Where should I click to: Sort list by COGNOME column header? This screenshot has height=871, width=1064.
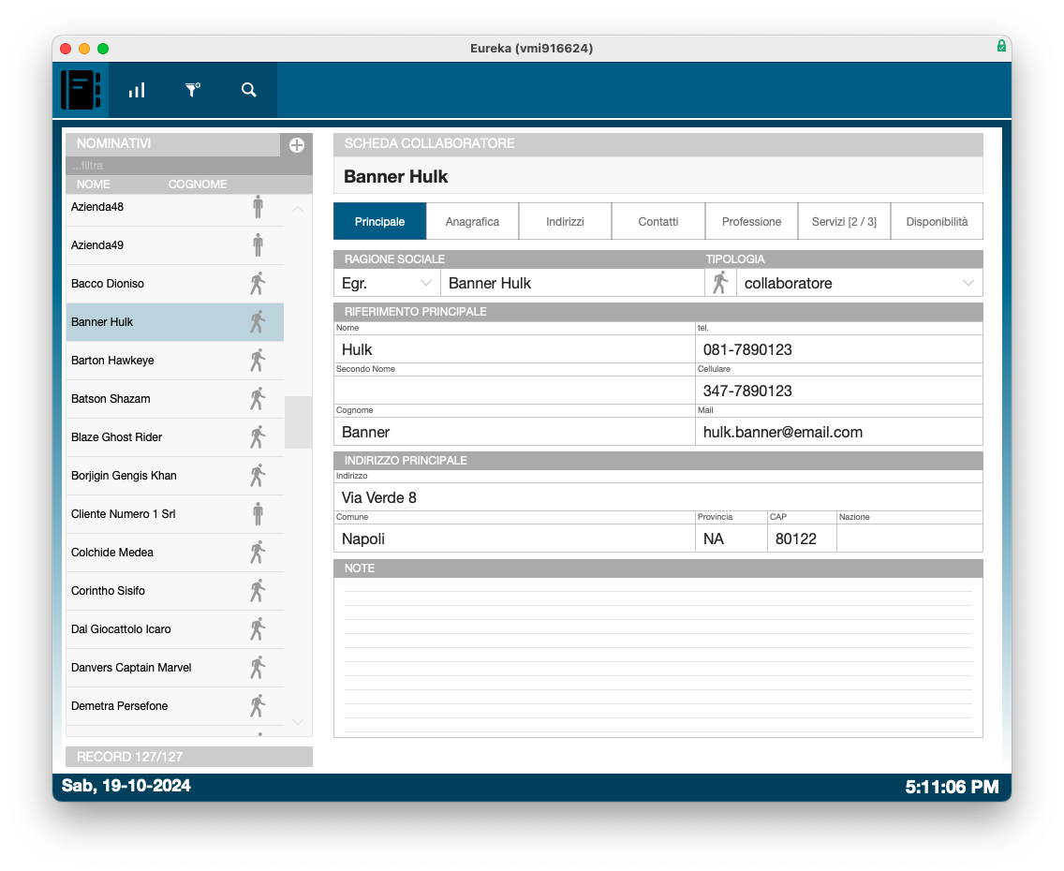click(x=198, y=184)
